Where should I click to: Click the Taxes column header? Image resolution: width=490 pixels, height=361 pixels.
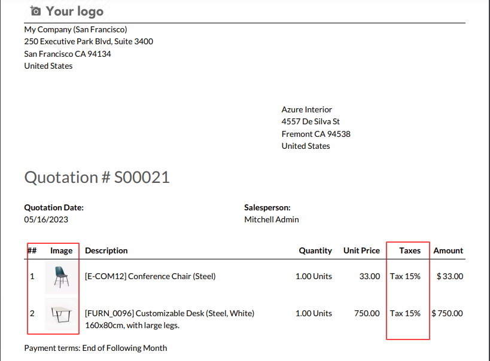tap(410, 251)
